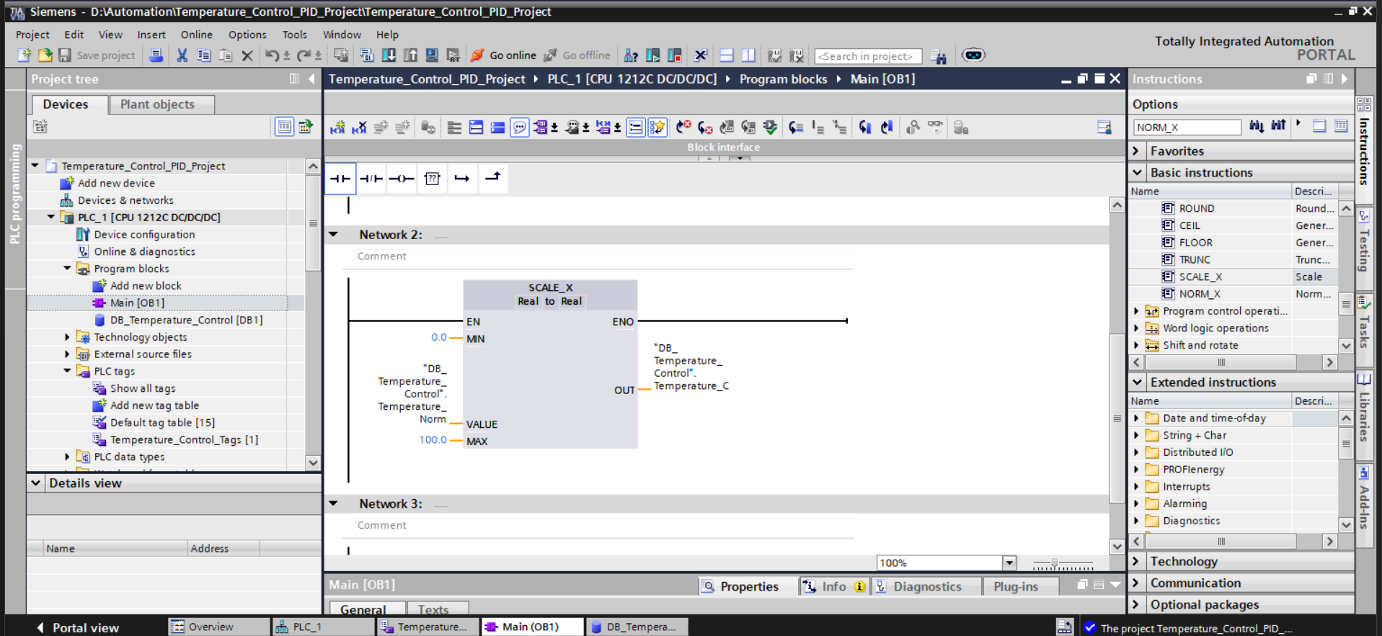The width and height of the screenshot is (1382, 636).
Task: Click Go online button
Action: pyautogui.click(x=504, y=55)
